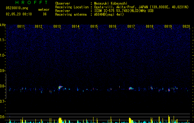
Task: Click the 0820 time marker
Action: click(x=186, y=26)
